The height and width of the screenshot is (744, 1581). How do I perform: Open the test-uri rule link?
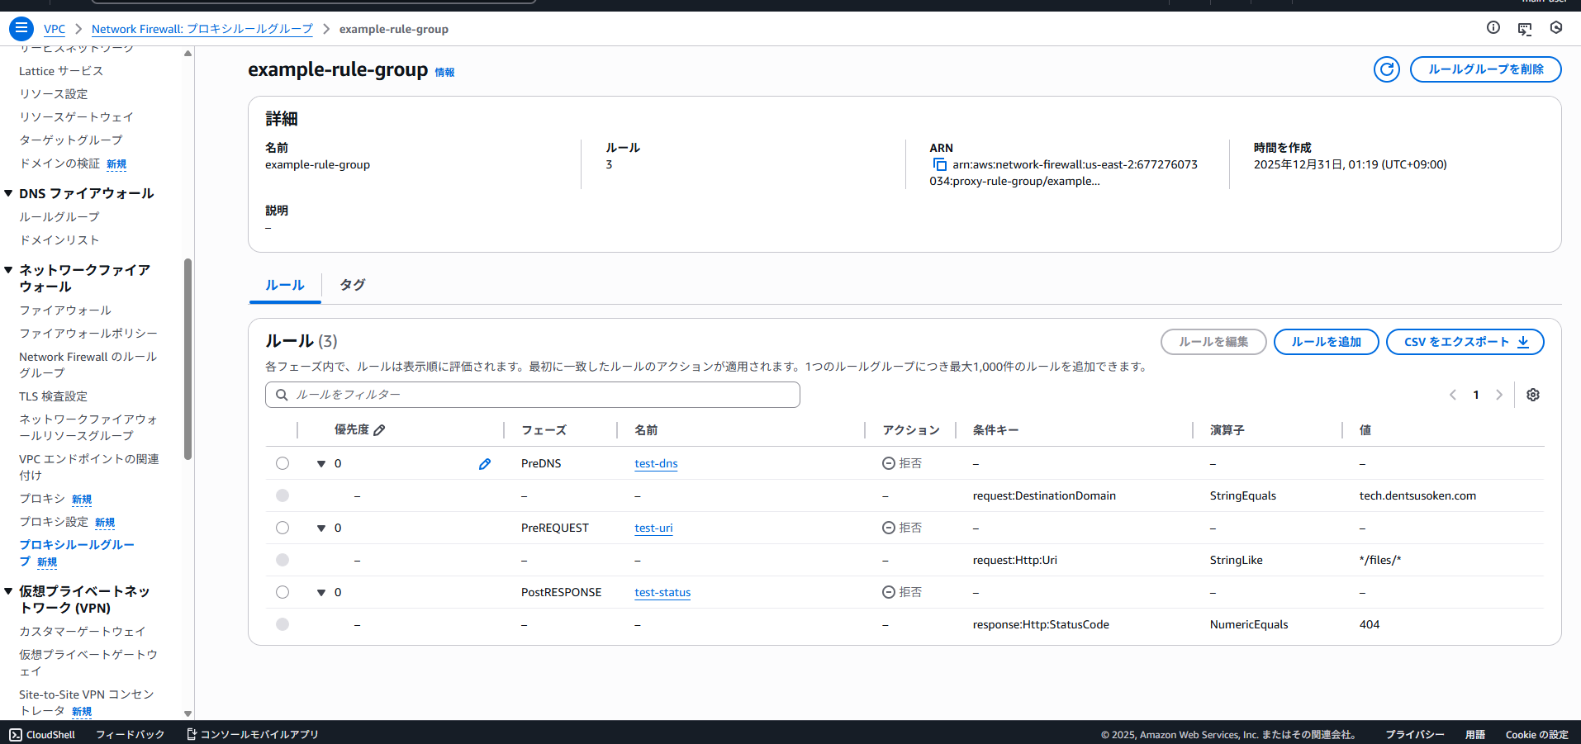pyautogui.click(x=653, y=528)
